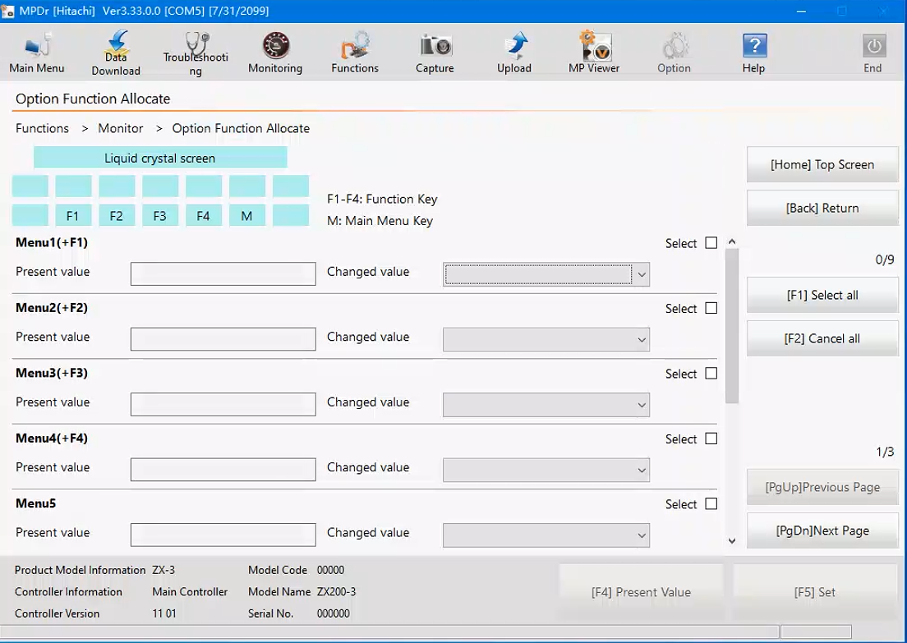
Task: Click the Menu1(+F1) Present value field
Action: 223,274
